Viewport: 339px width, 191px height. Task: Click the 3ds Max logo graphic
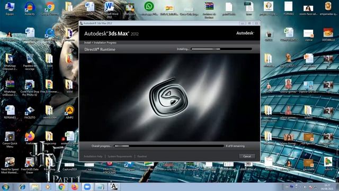tap(168, 97)
